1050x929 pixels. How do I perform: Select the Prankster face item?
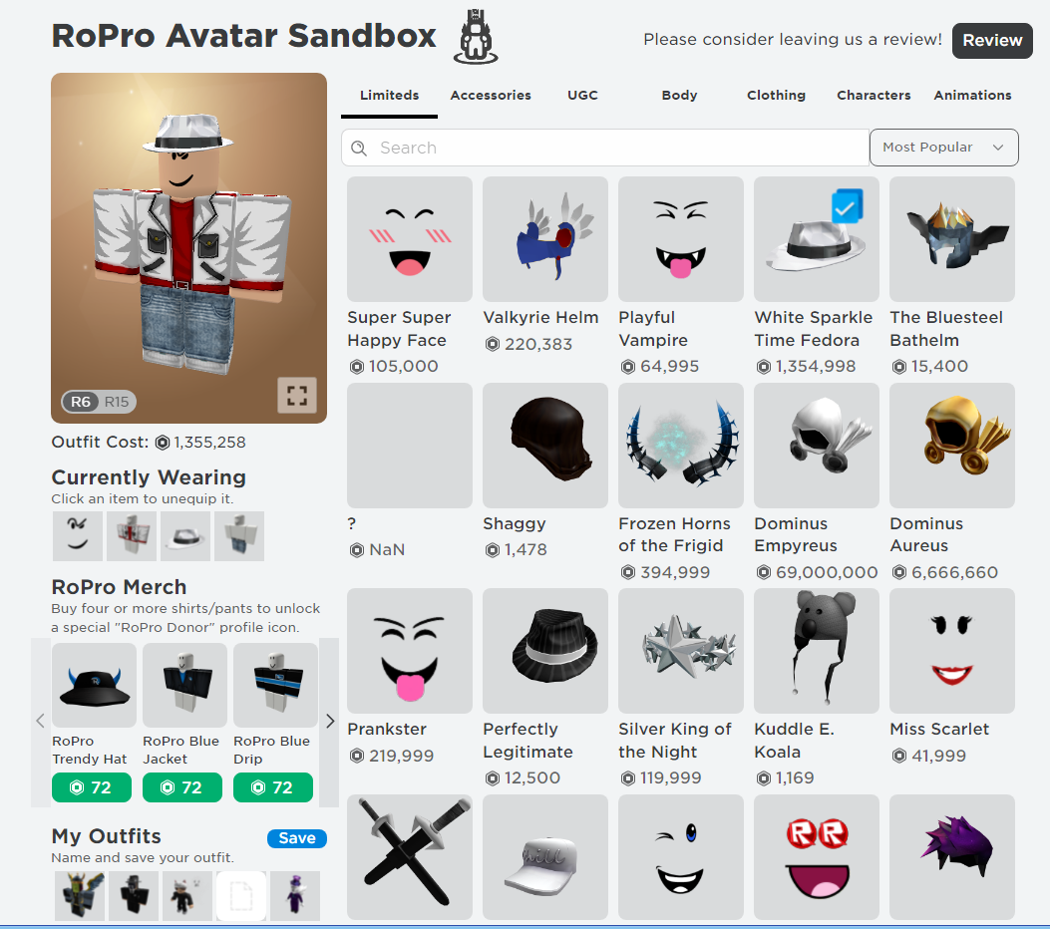[x=410, y=651]
